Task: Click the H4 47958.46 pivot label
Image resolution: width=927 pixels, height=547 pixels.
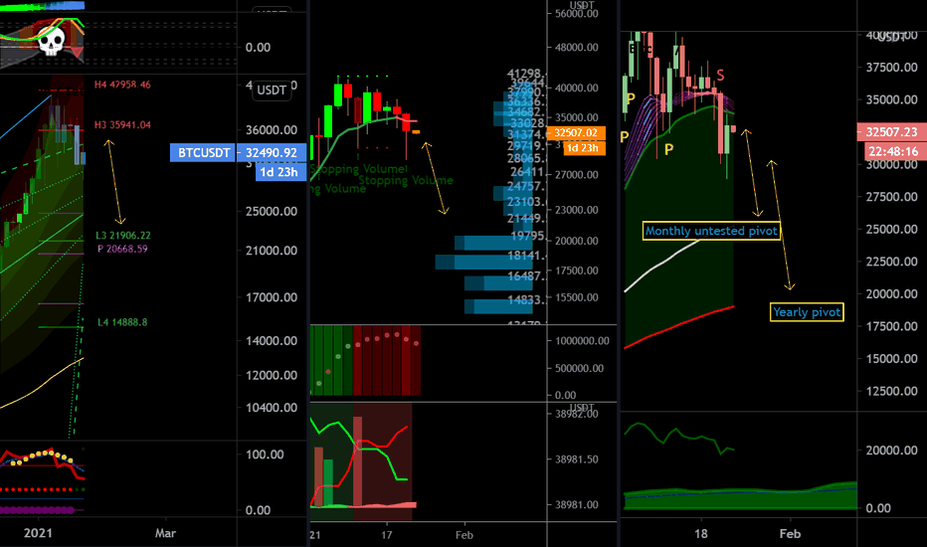Action: pos(122,85)
